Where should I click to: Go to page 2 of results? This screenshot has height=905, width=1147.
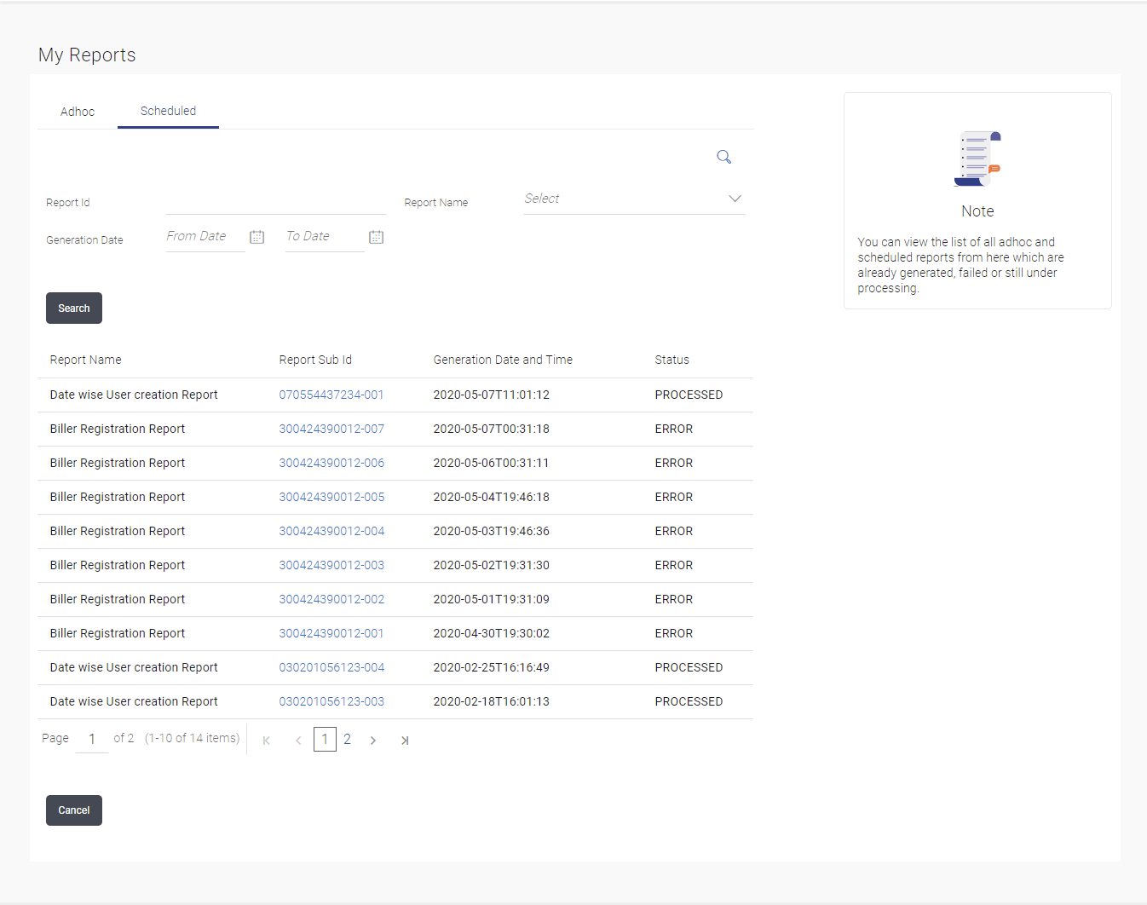[347, 740]
